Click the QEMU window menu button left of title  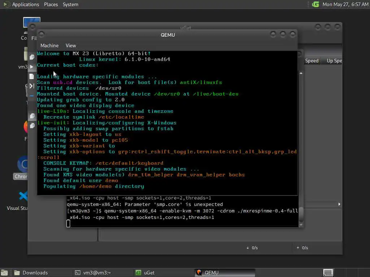(42, 34)
